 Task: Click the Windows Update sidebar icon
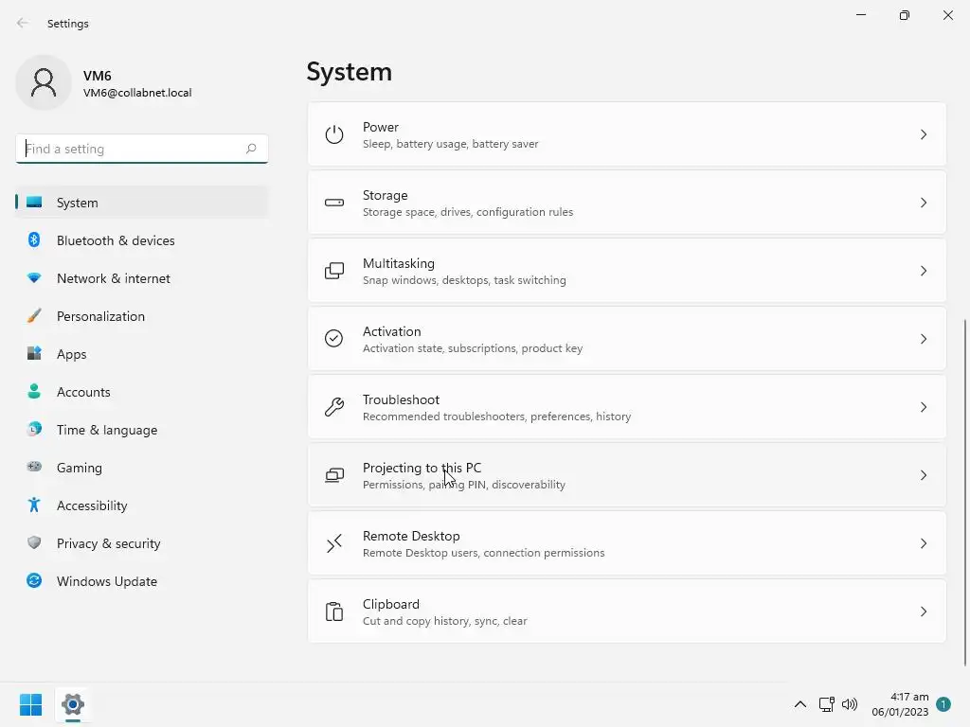coord(34,581)
